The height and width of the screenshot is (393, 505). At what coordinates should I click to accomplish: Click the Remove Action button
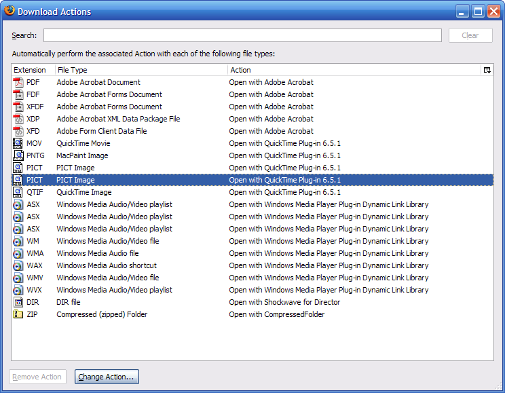(37, 377)
